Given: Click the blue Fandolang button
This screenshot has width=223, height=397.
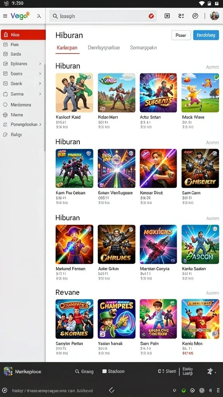Looking at the screenshot, I should point(206,35).
